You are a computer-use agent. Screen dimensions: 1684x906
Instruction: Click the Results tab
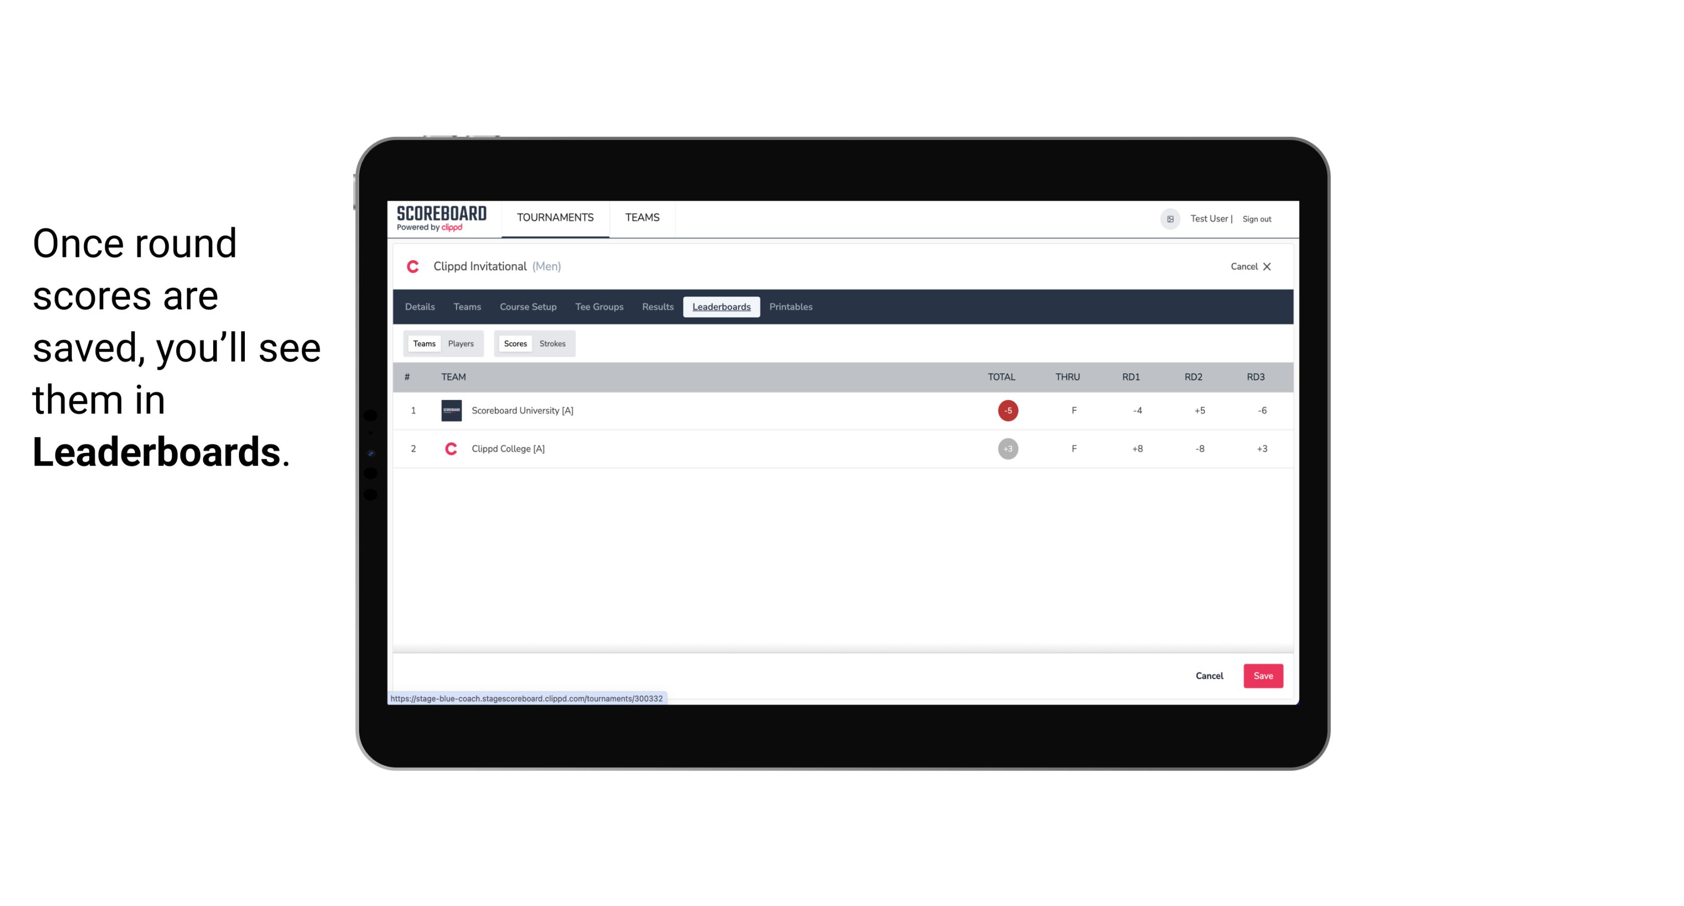pos(656,307)
